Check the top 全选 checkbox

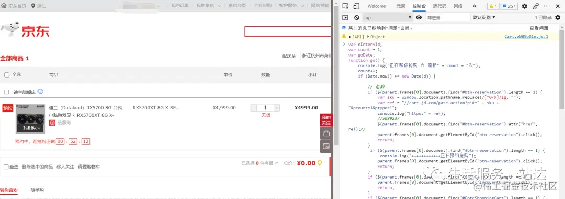pos(6,75)
